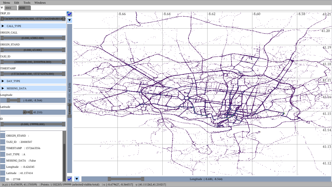Click the -8.66 longitude axis tick label

point(122,14)
